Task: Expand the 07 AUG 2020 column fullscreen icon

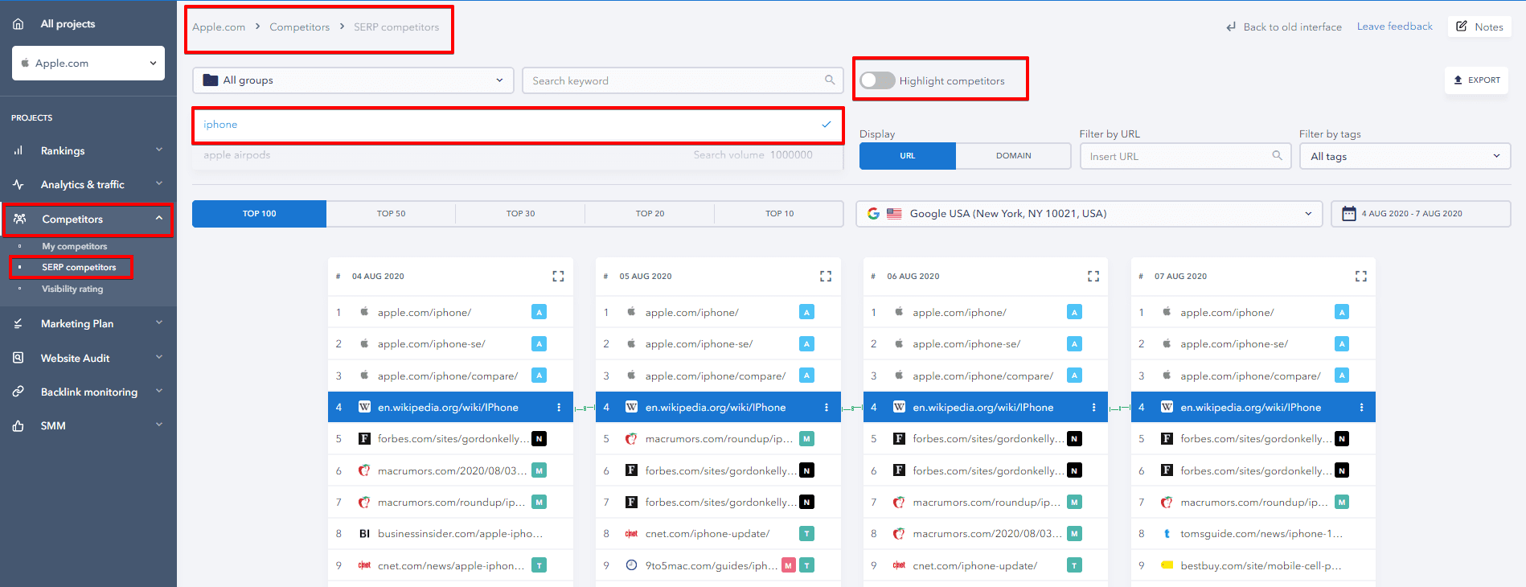Action: (1361, 276)
